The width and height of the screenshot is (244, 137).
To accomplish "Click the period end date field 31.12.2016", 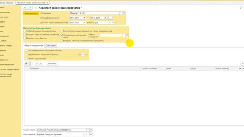I will [x=97, y=18].
